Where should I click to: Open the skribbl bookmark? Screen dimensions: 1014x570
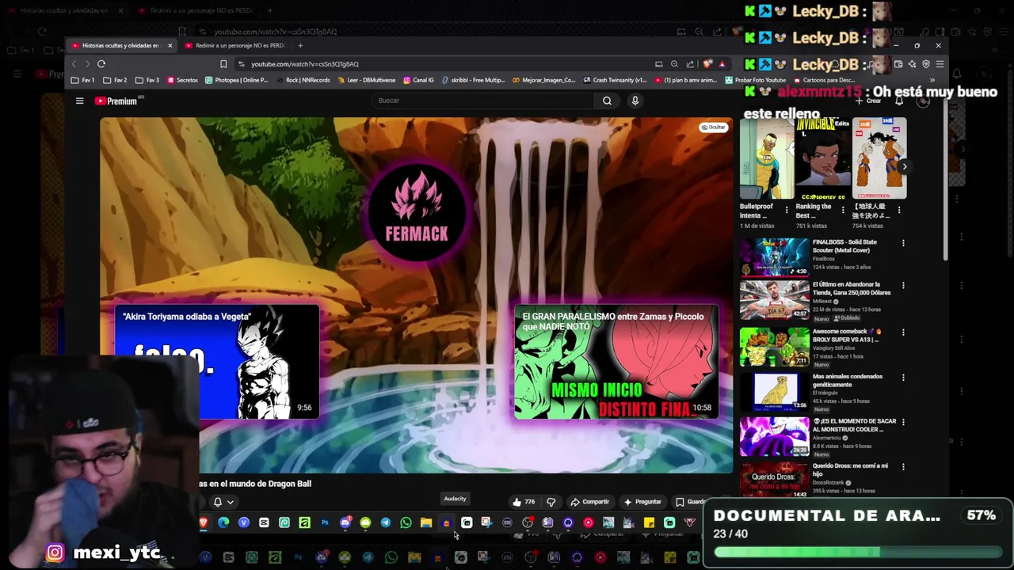473,80
